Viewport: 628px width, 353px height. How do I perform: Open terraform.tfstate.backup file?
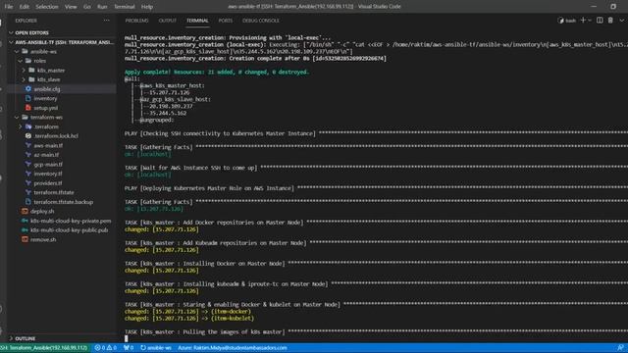[63, 202]
